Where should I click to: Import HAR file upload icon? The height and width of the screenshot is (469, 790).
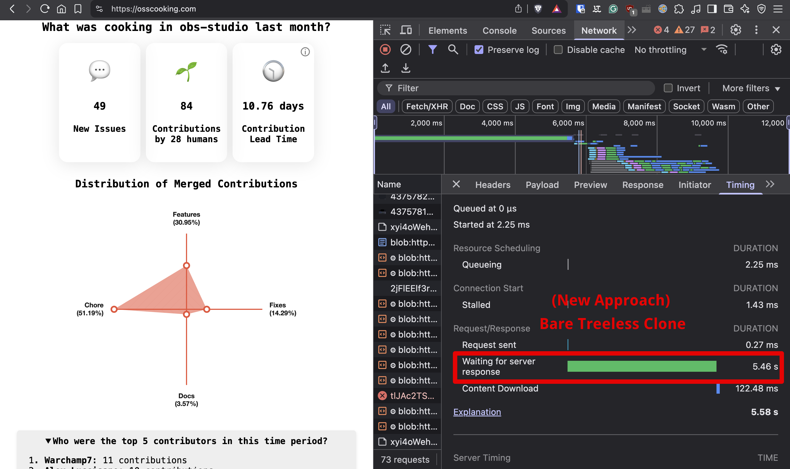[x=385, y=68]
